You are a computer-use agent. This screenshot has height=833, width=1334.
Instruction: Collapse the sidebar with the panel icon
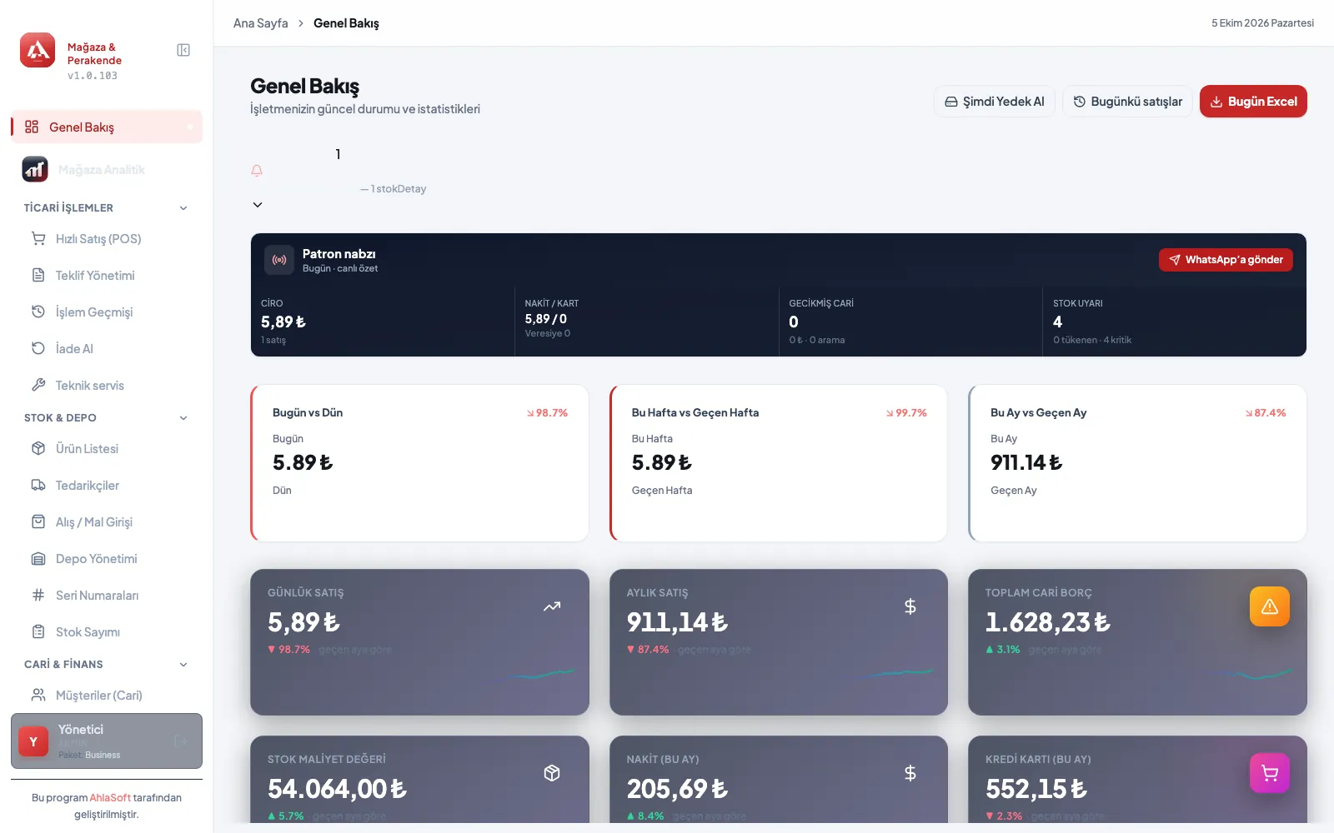[183, 50]
